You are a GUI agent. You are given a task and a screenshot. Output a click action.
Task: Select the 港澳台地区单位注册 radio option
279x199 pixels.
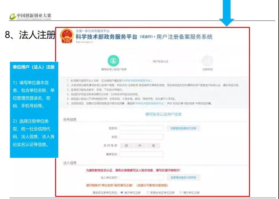tap(148, 192)
